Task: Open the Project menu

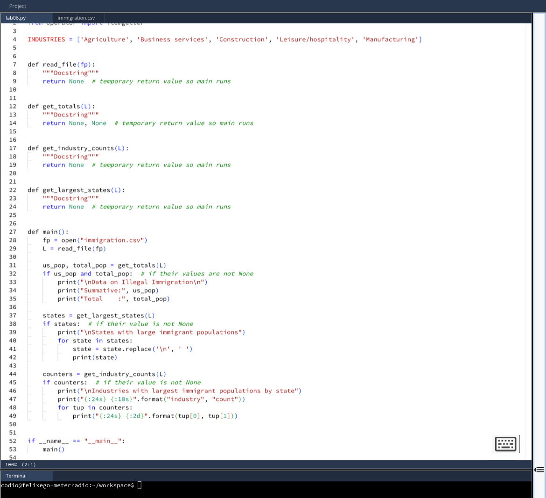Action: pos(18,6)
